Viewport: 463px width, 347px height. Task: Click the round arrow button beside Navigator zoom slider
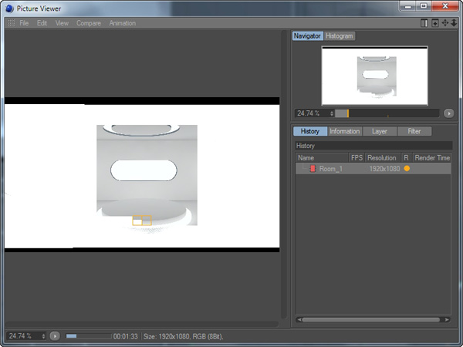tap(448, 113)
